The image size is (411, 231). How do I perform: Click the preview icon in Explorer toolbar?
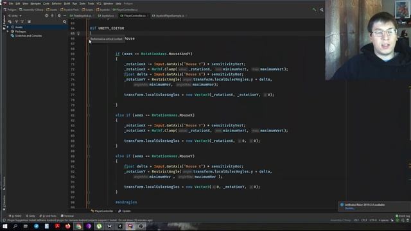(x=29, y=22)
